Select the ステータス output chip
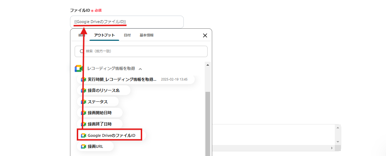This screenshot has height=156, width=386. (x=97, y=102)
